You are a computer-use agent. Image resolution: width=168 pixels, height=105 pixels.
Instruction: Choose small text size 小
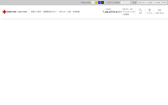tap(122, 3)
